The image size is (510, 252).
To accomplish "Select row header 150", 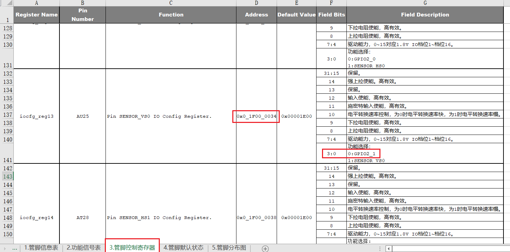I will tap(7, 234).
